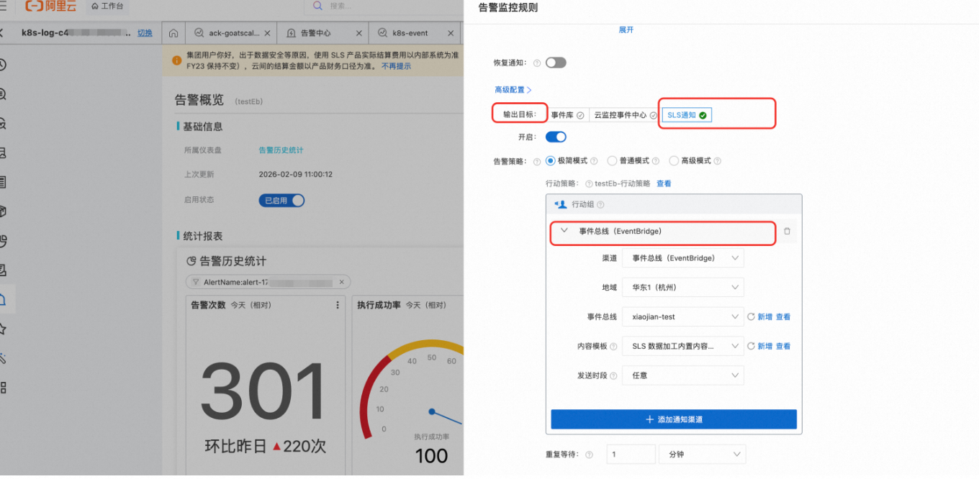
Task: Remove the AlertName filter chip
Action: [x=342, y=282]
